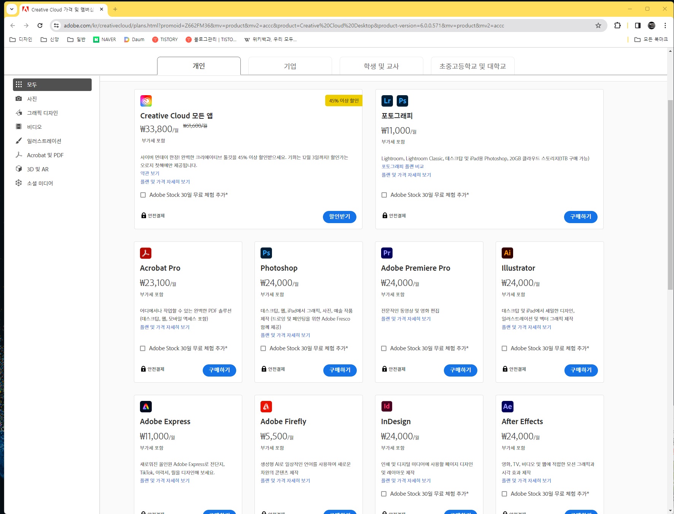Image resolution: width=674 pixels, height=514 pixels.
Task: Open the Chrome three-dot menu
Action: pos(665,26)
